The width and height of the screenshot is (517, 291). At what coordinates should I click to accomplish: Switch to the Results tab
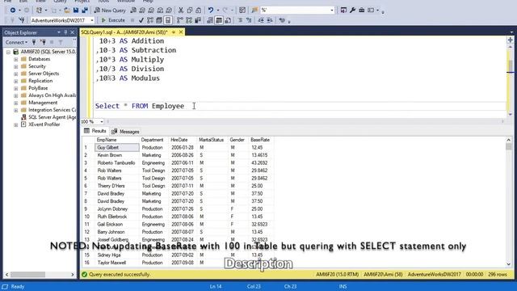(95, 131)
